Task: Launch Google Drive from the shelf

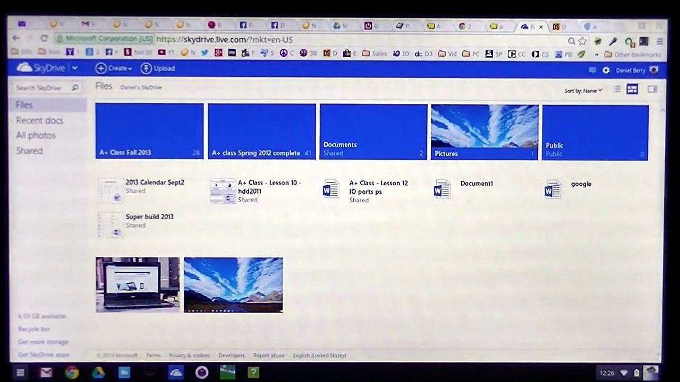Action: pyautogui.click(x=98, y=372)
